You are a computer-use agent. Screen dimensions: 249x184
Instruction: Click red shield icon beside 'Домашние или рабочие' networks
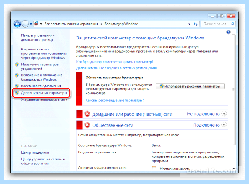coord(87,114)
